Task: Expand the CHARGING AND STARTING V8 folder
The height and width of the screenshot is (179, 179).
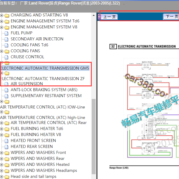Action: tap(1, 15)
